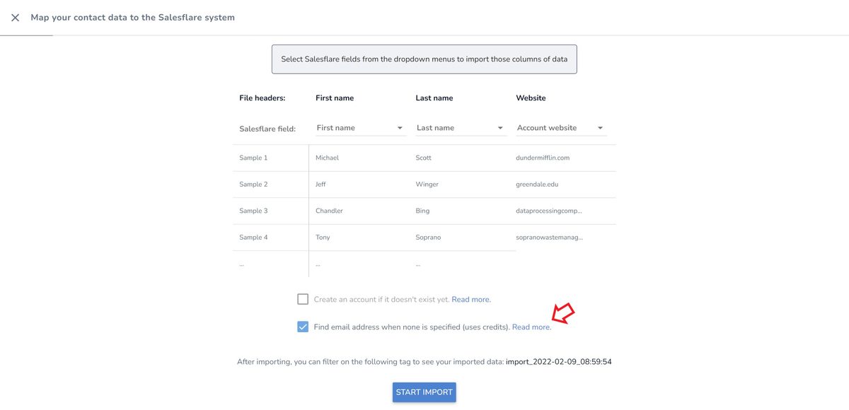Image resolution: width=849 pixels, height=410 pixels.
Task: Click the Winger sample cell
Action: pos(427,184)
